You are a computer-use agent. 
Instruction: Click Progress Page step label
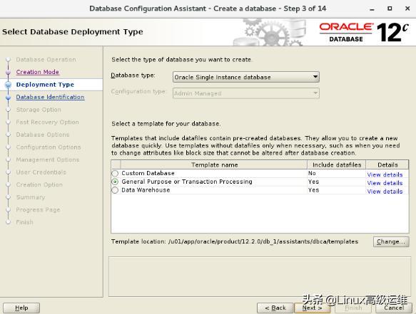pyautogui.click(x=38, y=209)
